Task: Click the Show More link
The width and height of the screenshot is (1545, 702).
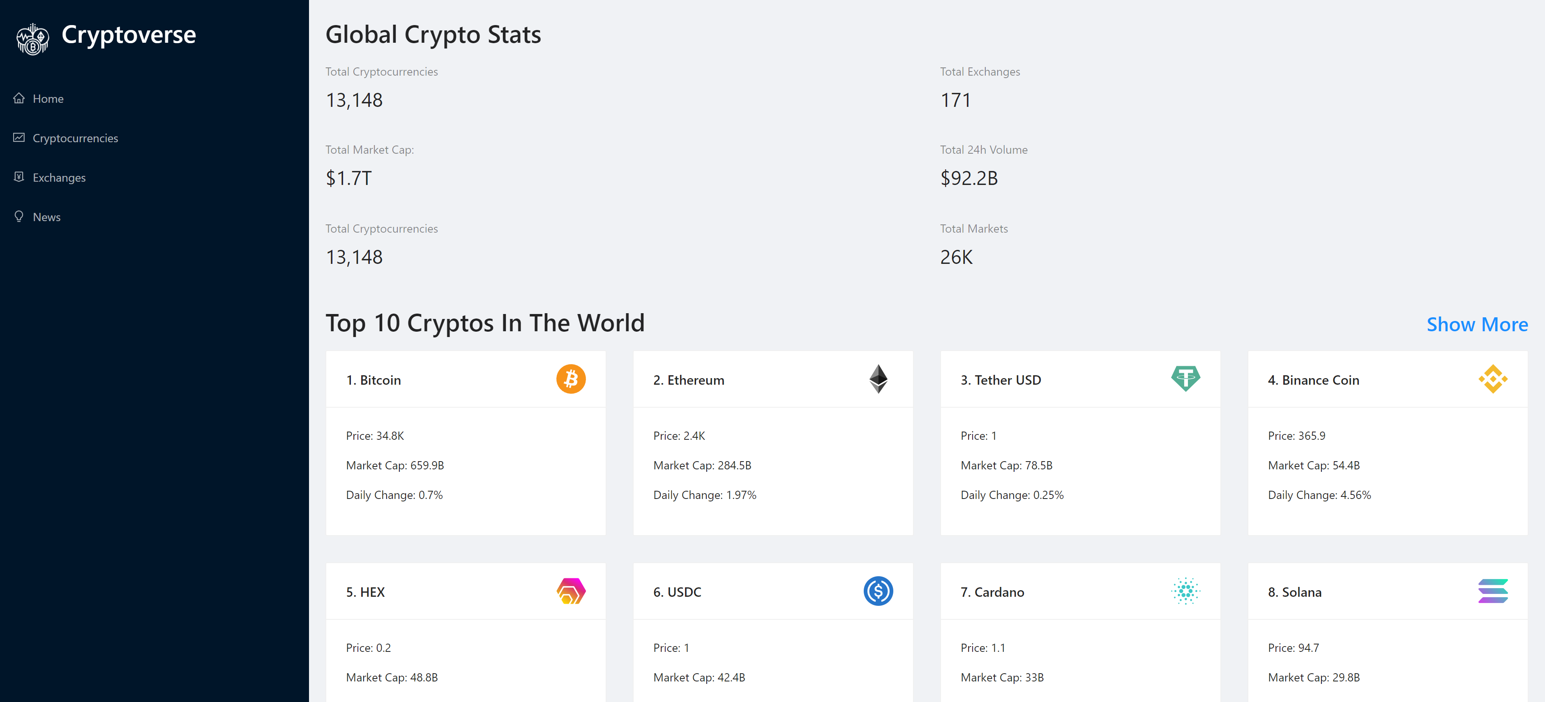Action: coord(1477,325)
